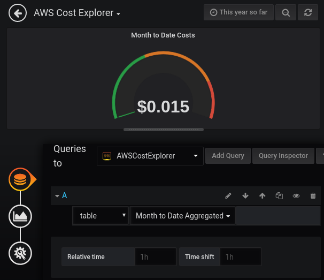324x280 pixels.
Task: Delete query A with trash icon
Action: pyautogui.click(x=313, y=196)
